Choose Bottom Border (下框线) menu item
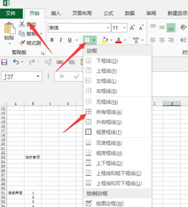Image resolution: width=188 pixels, height=207 pixels. [117, 60]
